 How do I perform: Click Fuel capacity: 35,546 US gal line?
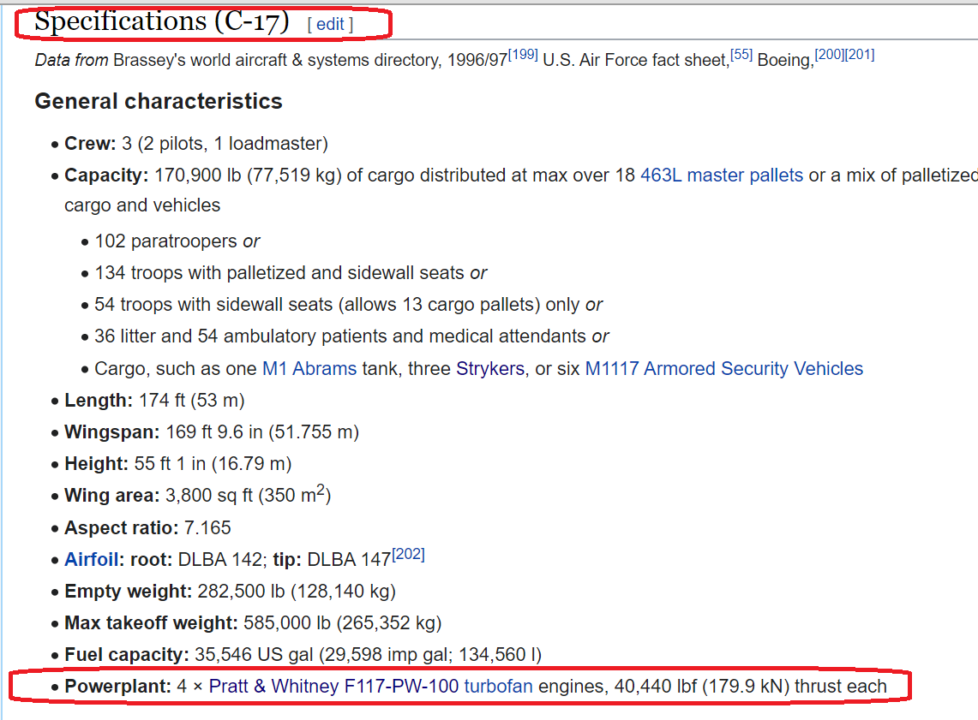[303, 655]
